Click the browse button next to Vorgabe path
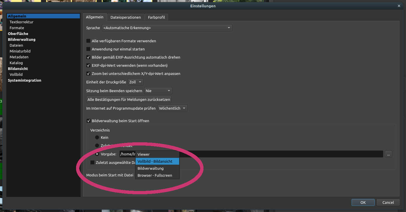 [x=388, y=154]
